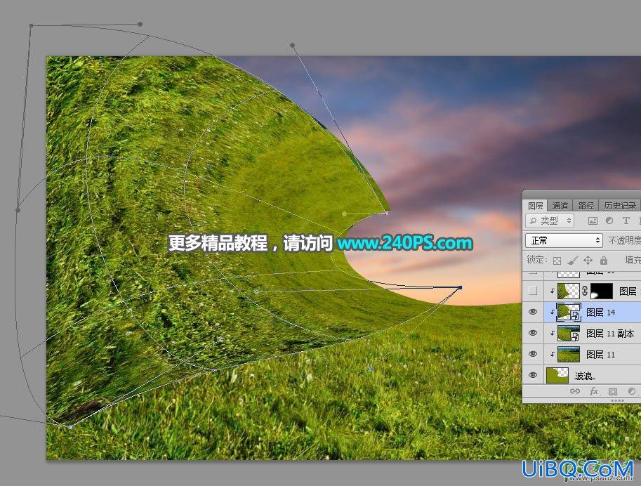Show the hidden masked layer above 图层 14
641x486 pixels.
(x=533, y=291)
